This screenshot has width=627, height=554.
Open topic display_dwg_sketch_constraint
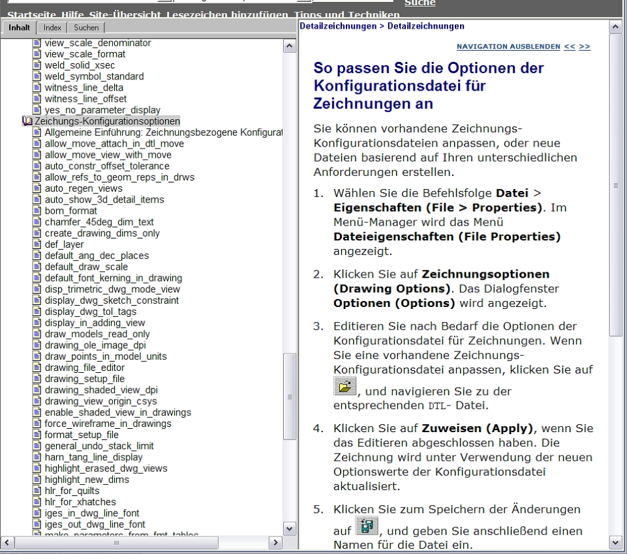(x=112, y=300)
